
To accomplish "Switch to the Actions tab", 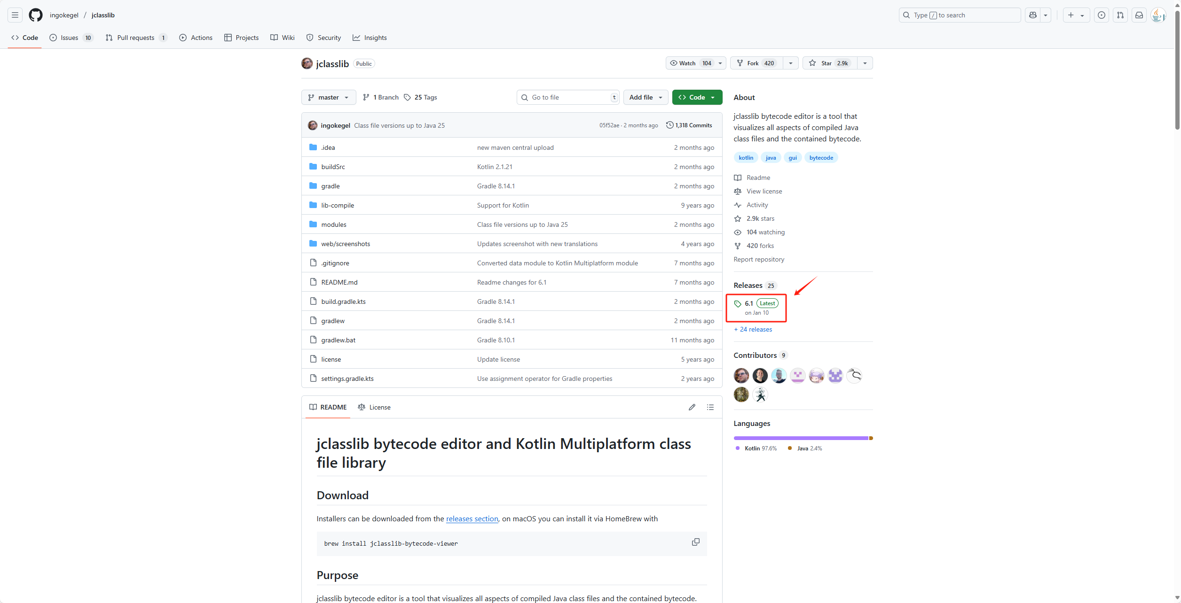I will point(196,38).
